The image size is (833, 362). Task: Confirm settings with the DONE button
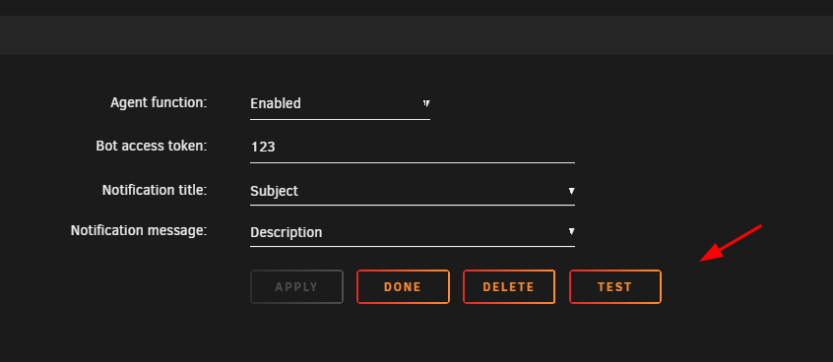click(x=403, y=287)
